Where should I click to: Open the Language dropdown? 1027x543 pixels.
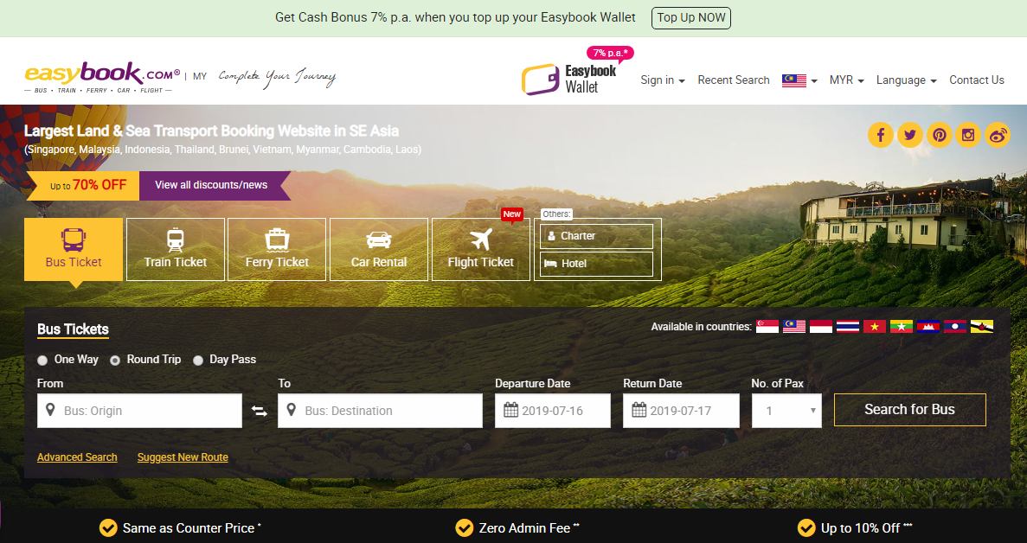pyautogui.click(x=907, y=80)
